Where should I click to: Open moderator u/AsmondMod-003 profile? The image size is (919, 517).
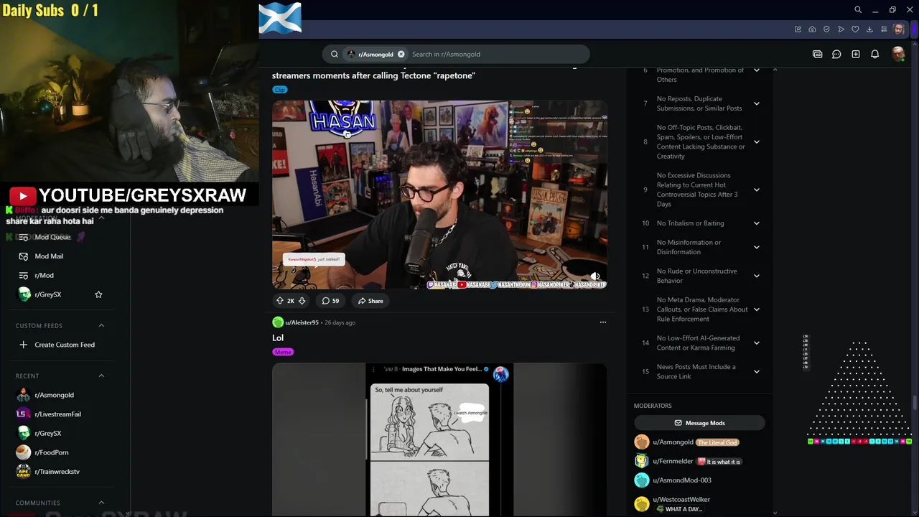point(682,480)
